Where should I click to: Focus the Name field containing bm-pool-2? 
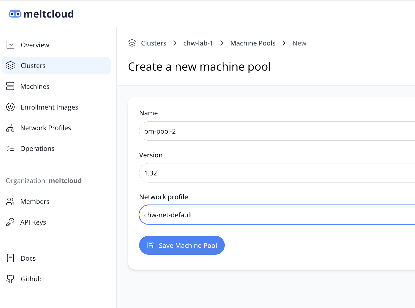click(x=277, y=131)
